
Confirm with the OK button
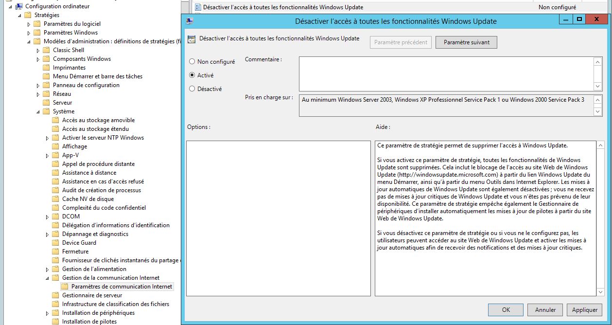tap(506, 309)
